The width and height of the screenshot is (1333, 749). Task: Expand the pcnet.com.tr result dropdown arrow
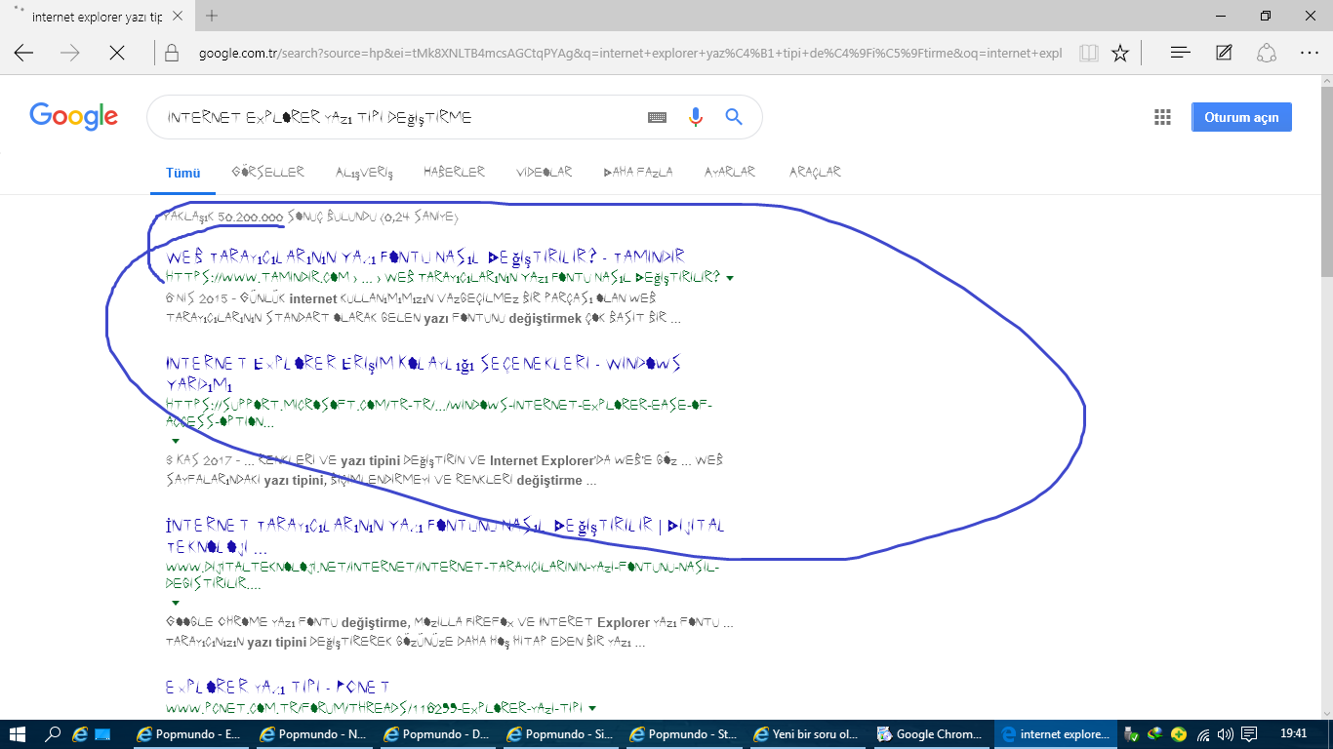[x=592, y=708]
